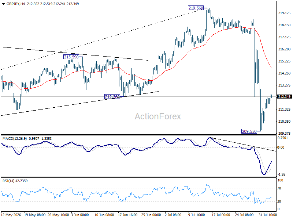Select the MACD(12,26,9) indicator label
The height and width of the screenshot is (219, 293).
[x=15, y=139]
